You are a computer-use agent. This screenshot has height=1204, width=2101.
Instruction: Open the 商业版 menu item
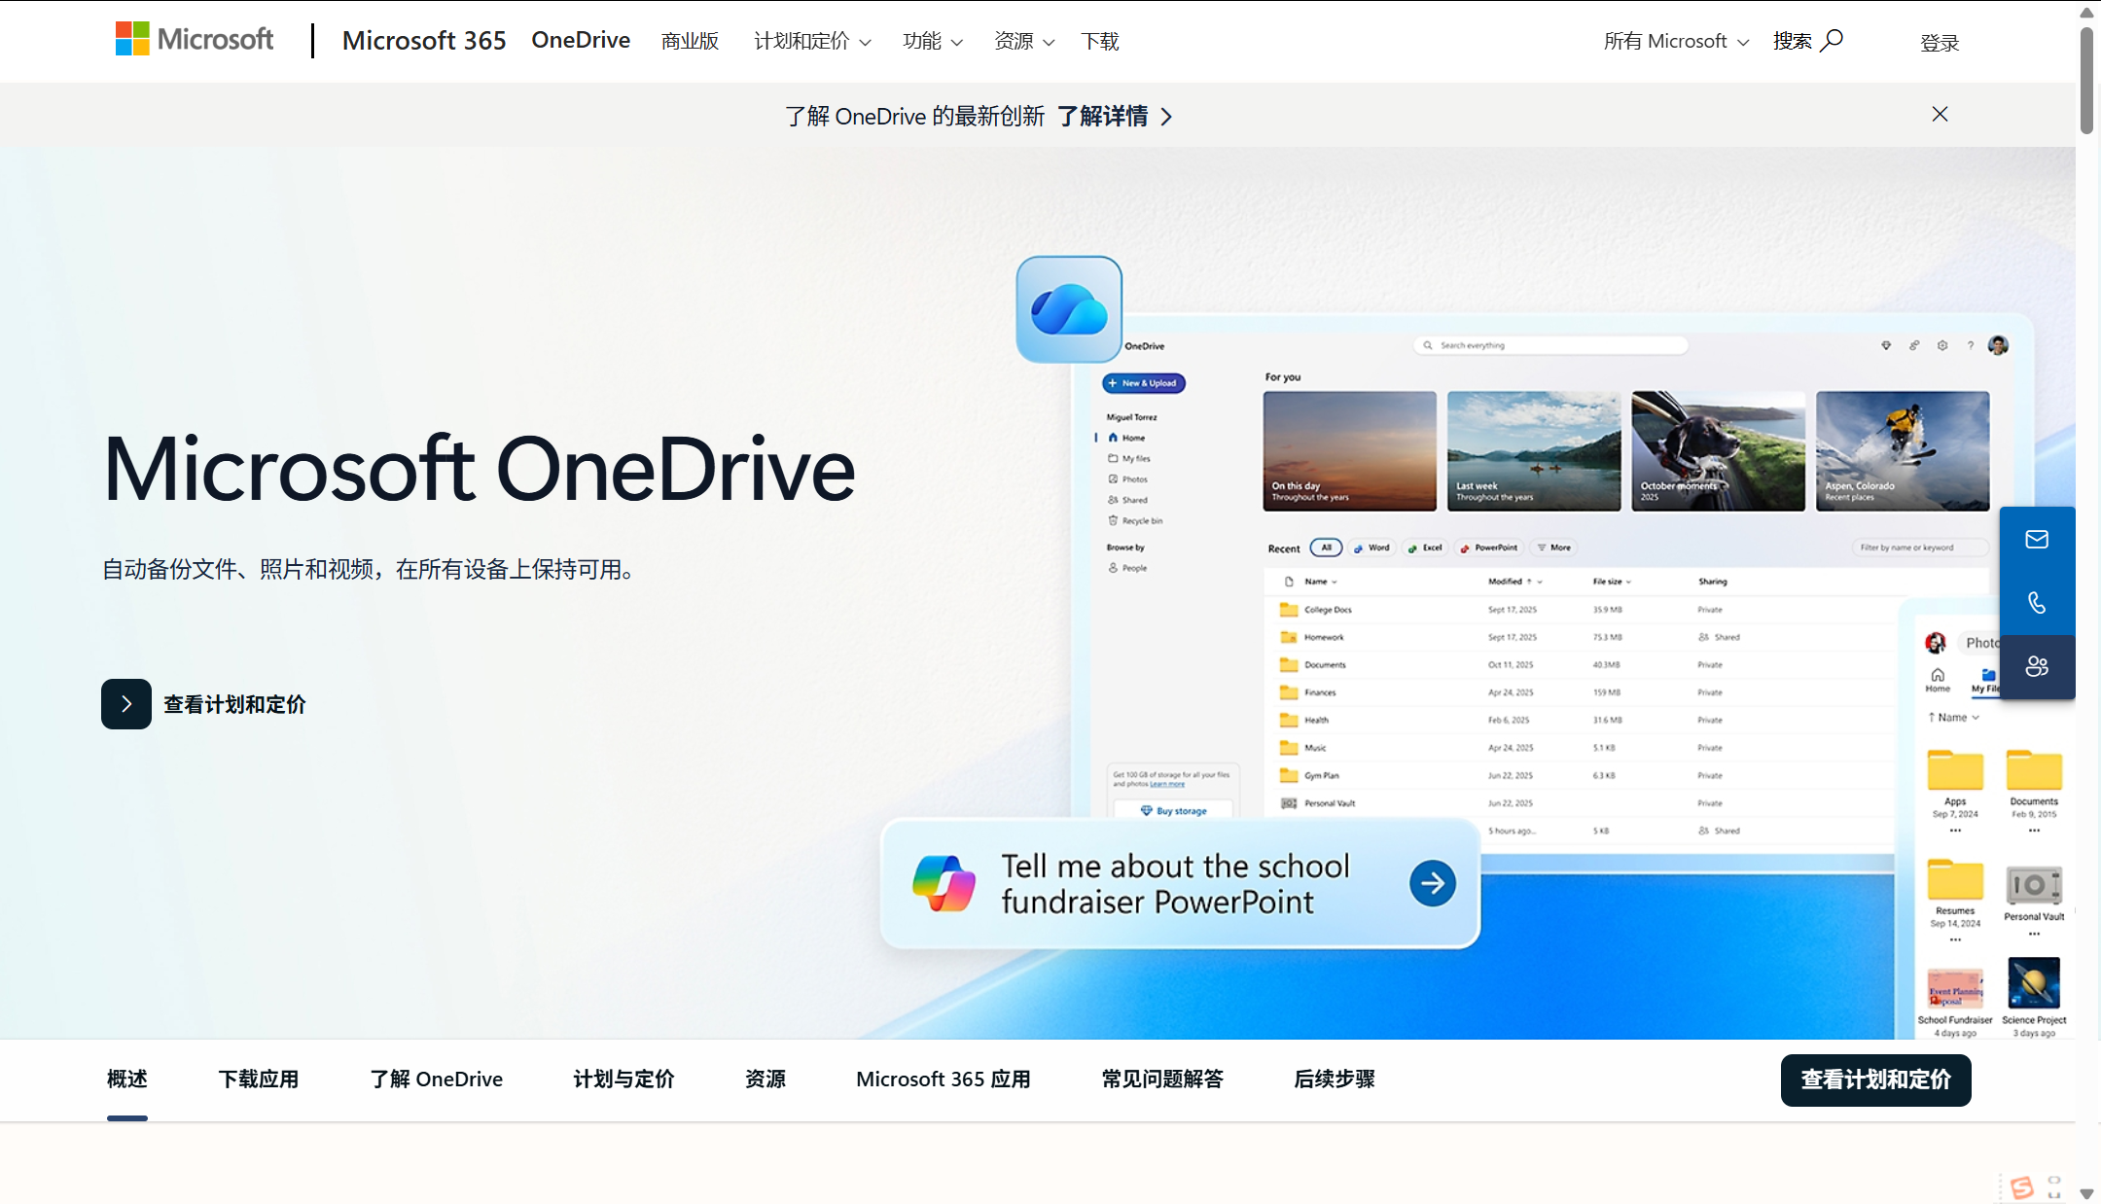tap(690, 41)
